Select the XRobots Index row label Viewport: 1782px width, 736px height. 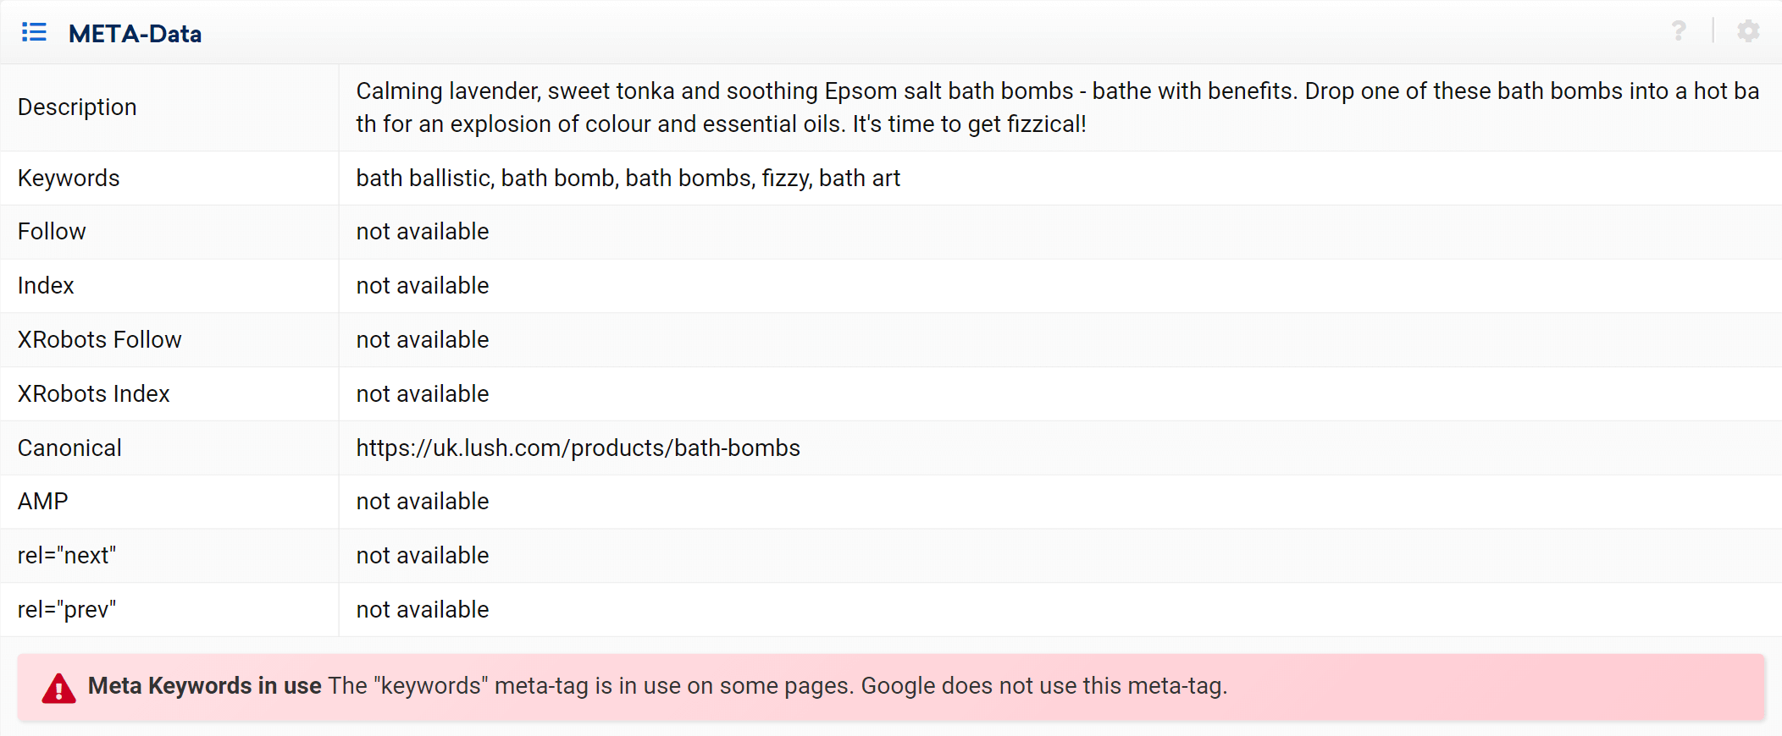point(94,394)
